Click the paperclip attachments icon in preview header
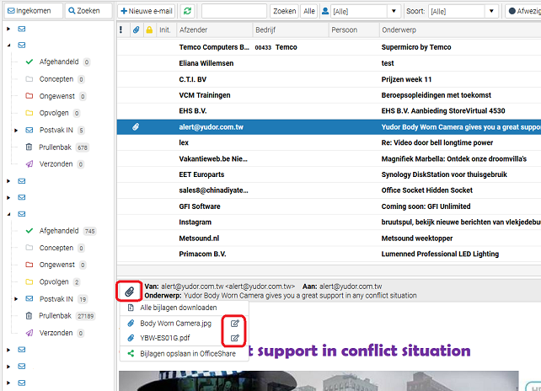The width and height of the screenshot is (541, 391). pyautogui.click(x=129, y=291)
